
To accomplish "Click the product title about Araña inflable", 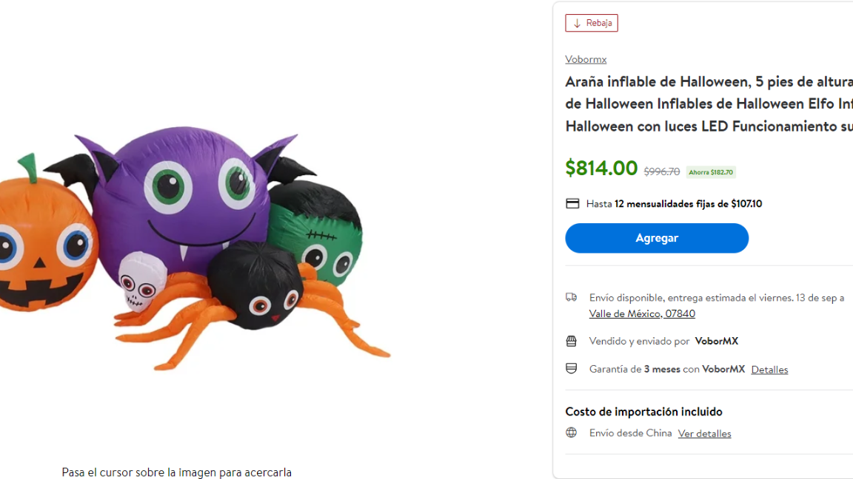I will coord(703,103).
